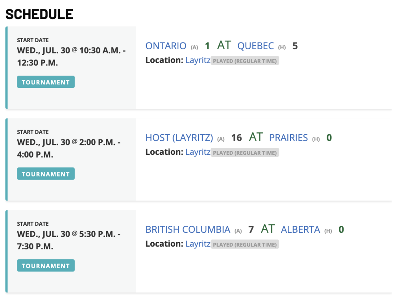Click Tournament tag on the 5:30 P.M. game
The image size is (403, 299).
tap(46, 266)
